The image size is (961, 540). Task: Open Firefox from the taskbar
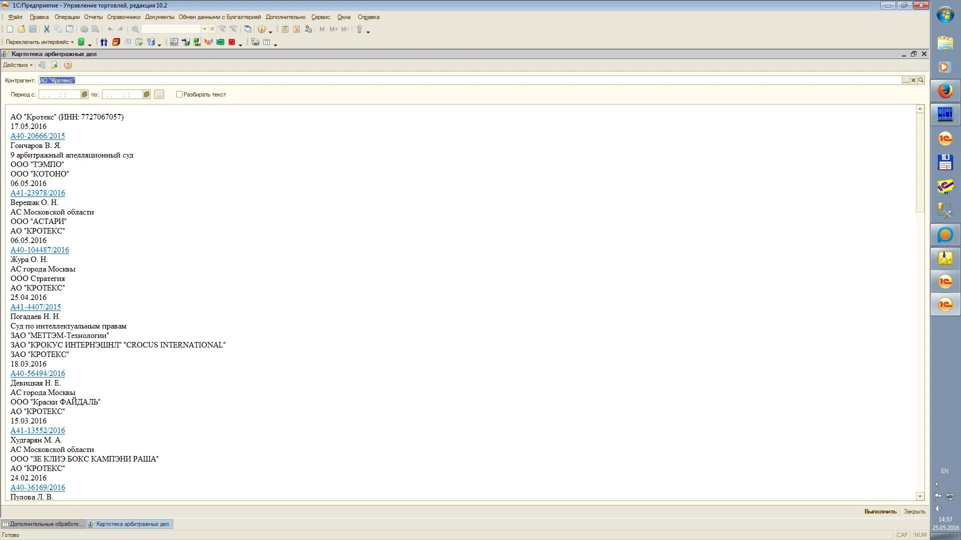pyautogui.click(x=945, y=90)
